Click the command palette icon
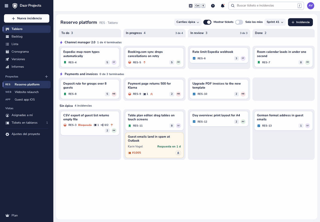320x222 pixels. (191, 6)
